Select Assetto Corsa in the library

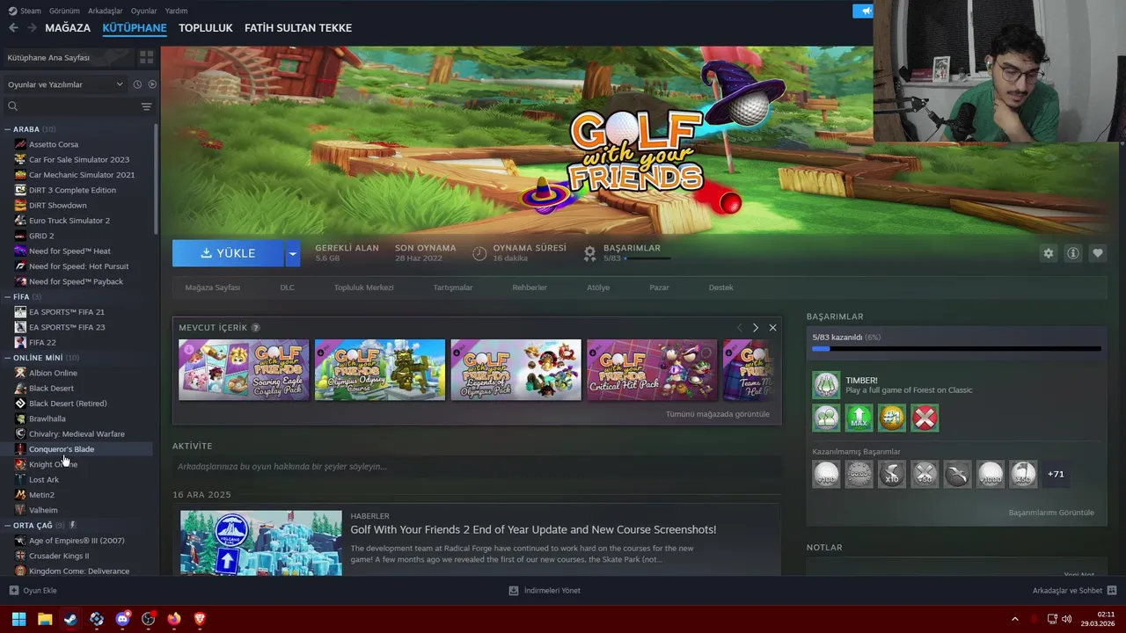[54, 144]
